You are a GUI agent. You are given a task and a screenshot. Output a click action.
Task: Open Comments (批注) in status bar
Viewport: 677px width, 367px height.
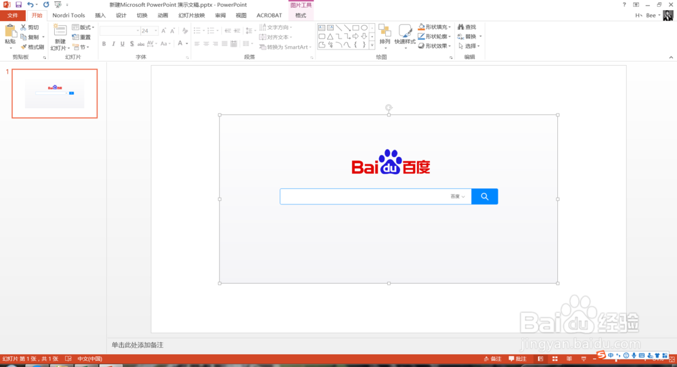coord(518,359)
